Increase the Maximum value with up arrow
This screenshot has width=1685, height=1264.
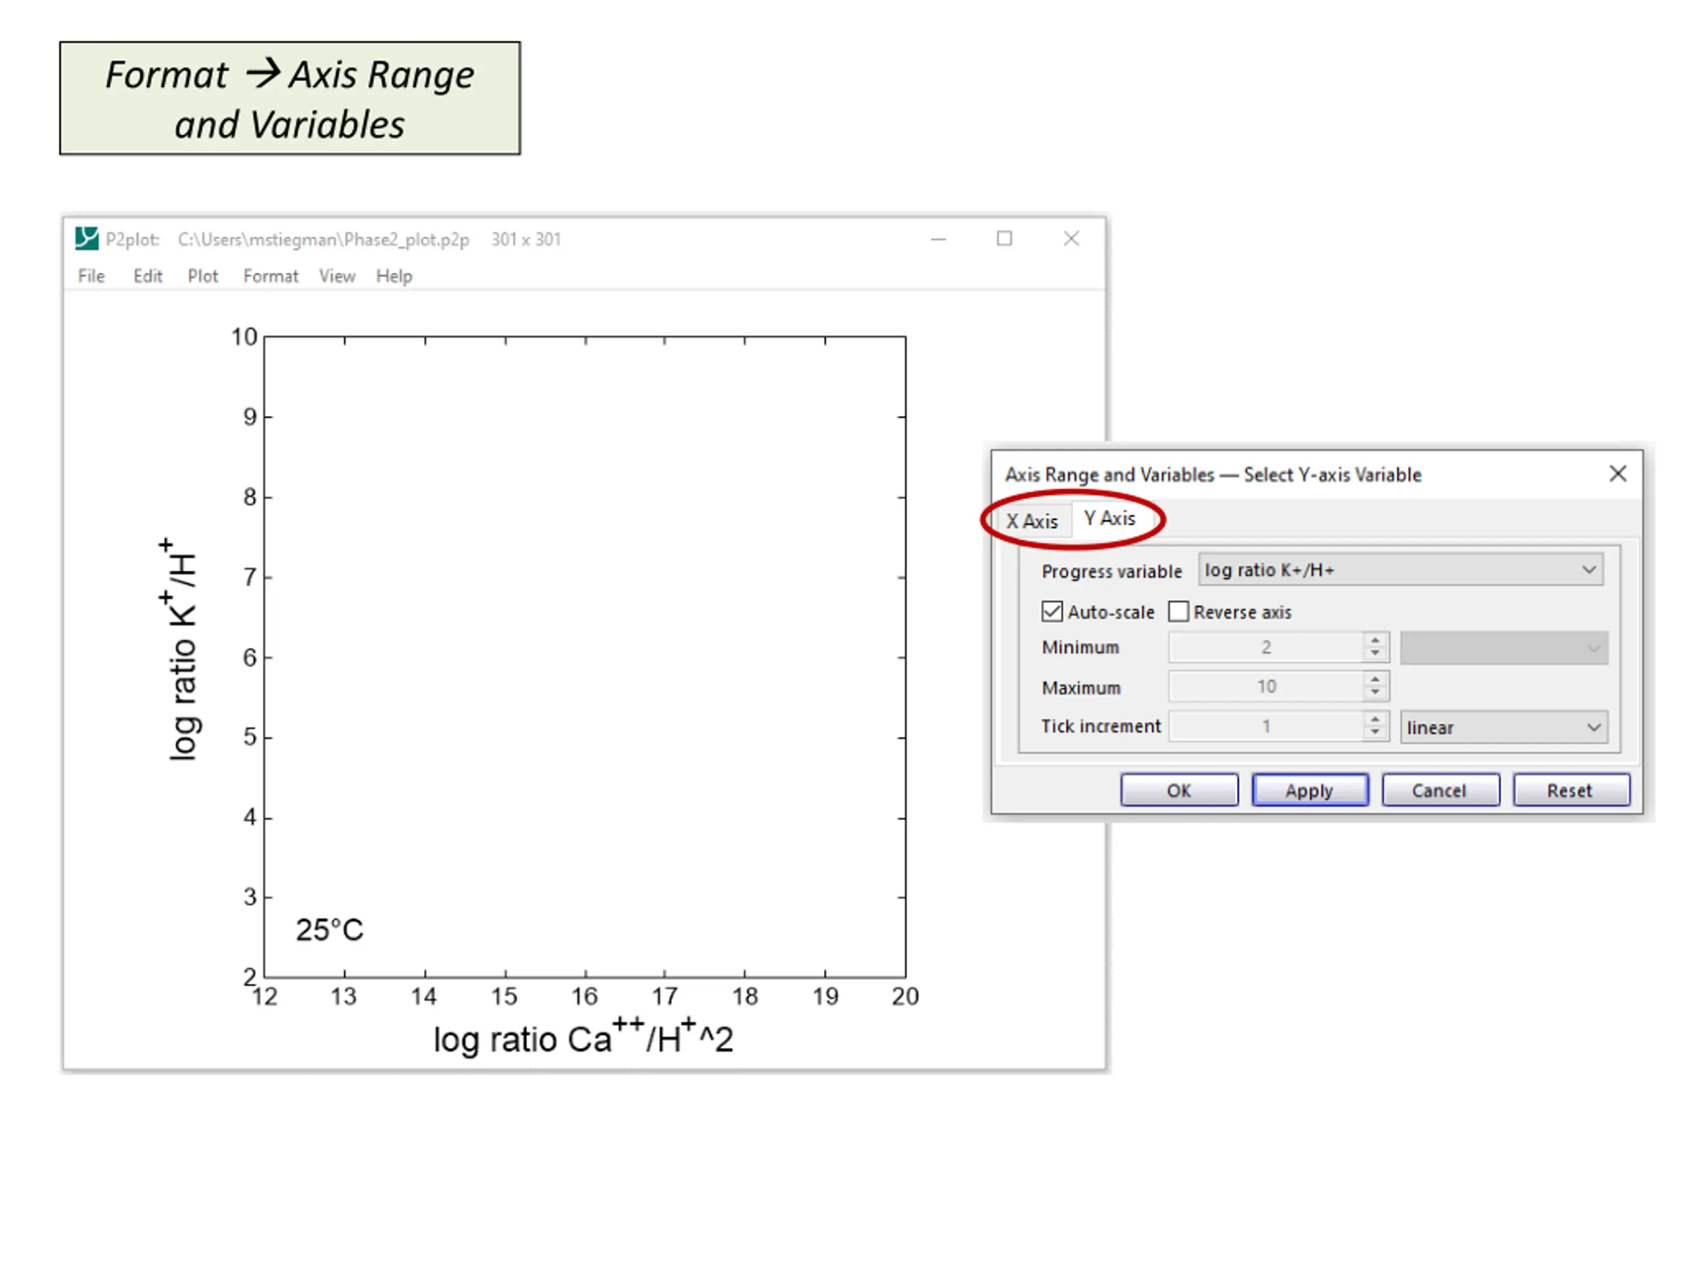coord(1374,679)
